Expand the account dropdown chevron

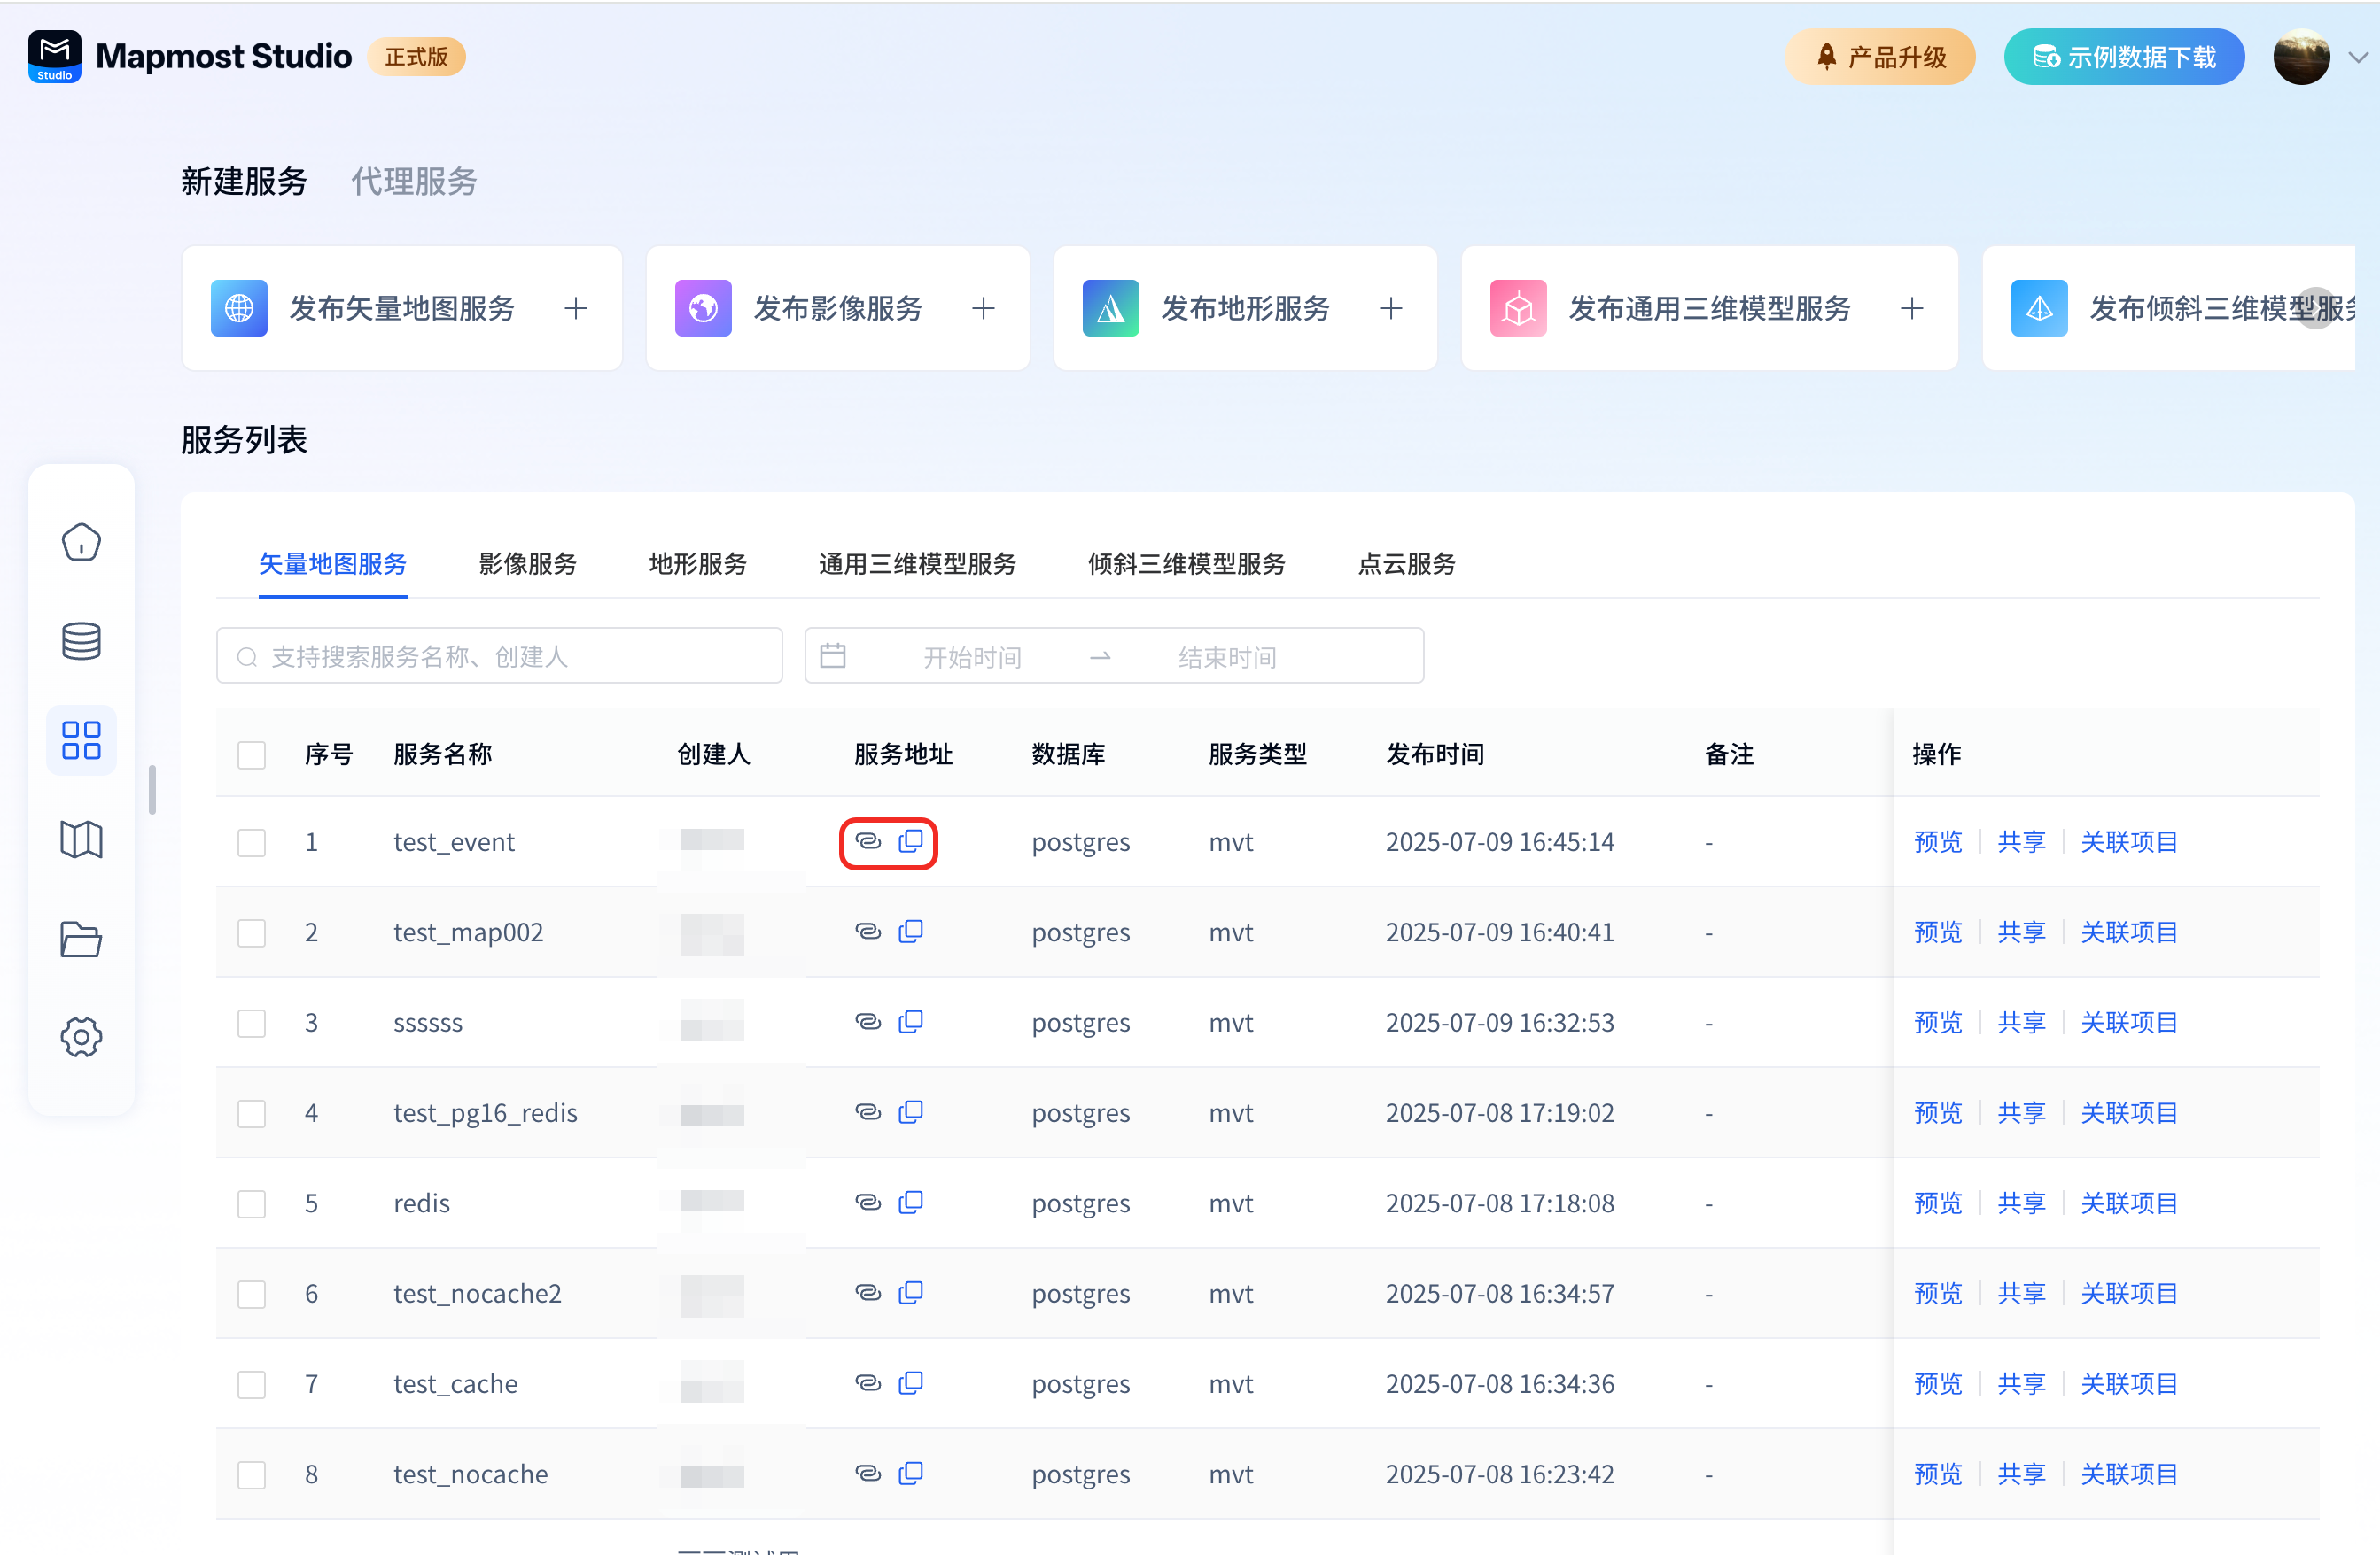click(x=2358, y=57)
